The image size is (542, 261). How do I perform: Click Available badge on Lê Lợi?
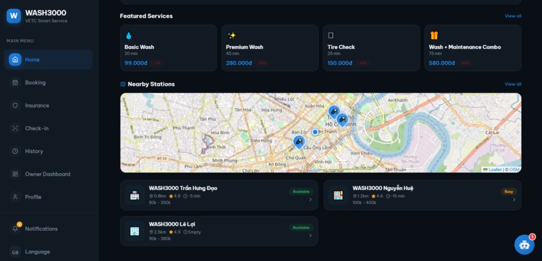(x=301, y=227)
